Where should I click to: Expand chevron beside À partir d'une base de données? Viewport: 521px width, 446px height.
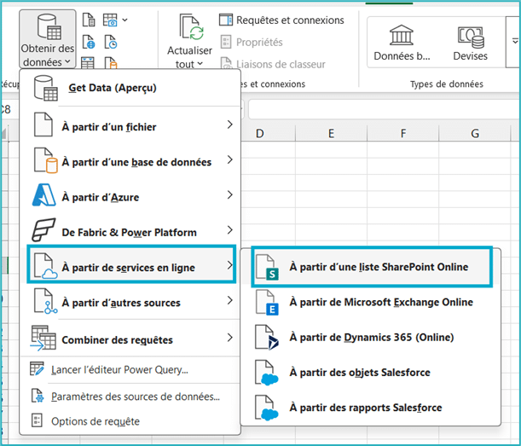[x=230, y=159]
